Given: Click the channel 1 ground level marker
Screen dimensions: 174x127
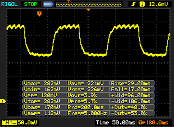Looking at the screenshot, I should point(3,101).
